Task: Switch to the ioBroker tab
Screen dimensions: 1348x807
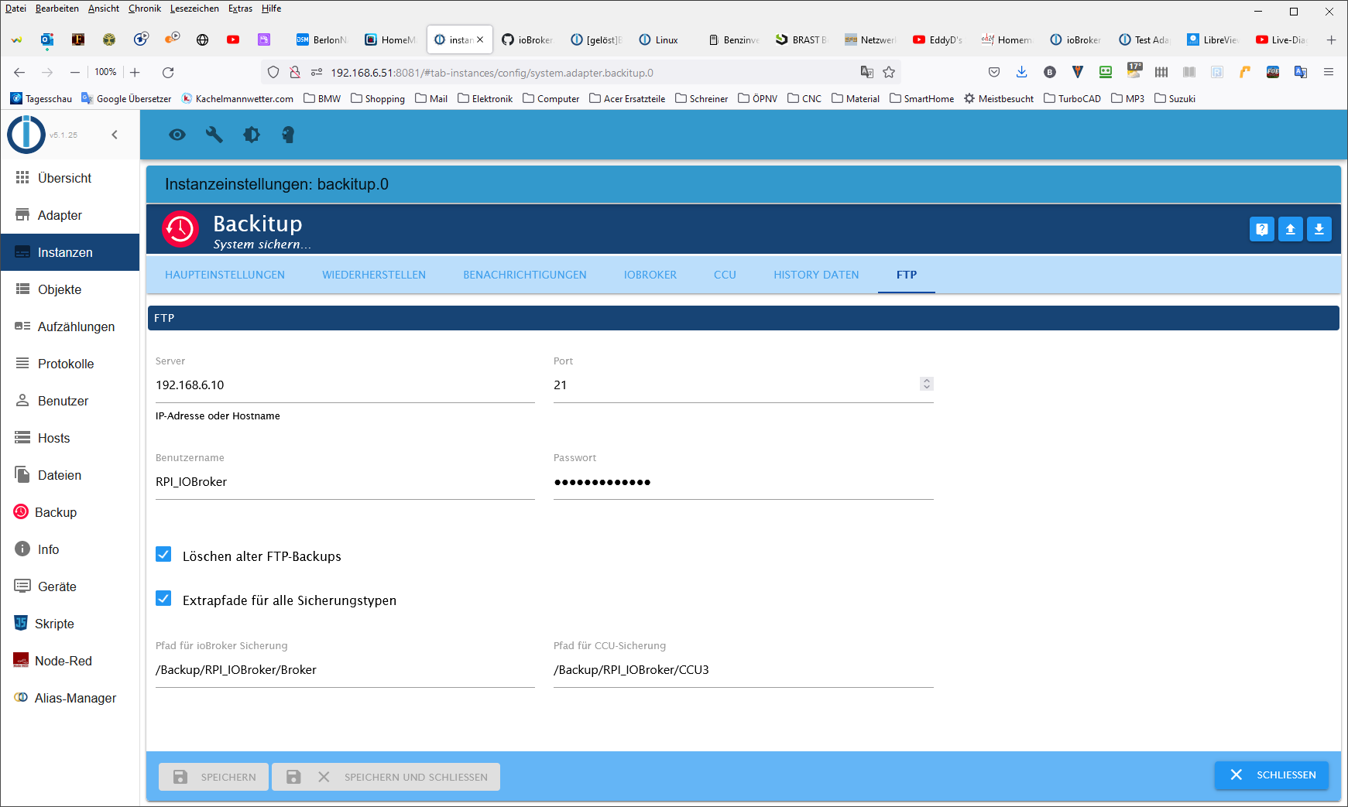Action: pos(650,275)
